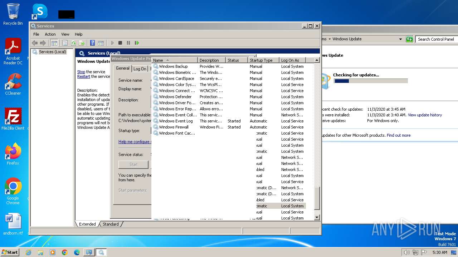Open Windows Media Player taskbar icon
Screen dimensions: 458x257
point(53,252)
